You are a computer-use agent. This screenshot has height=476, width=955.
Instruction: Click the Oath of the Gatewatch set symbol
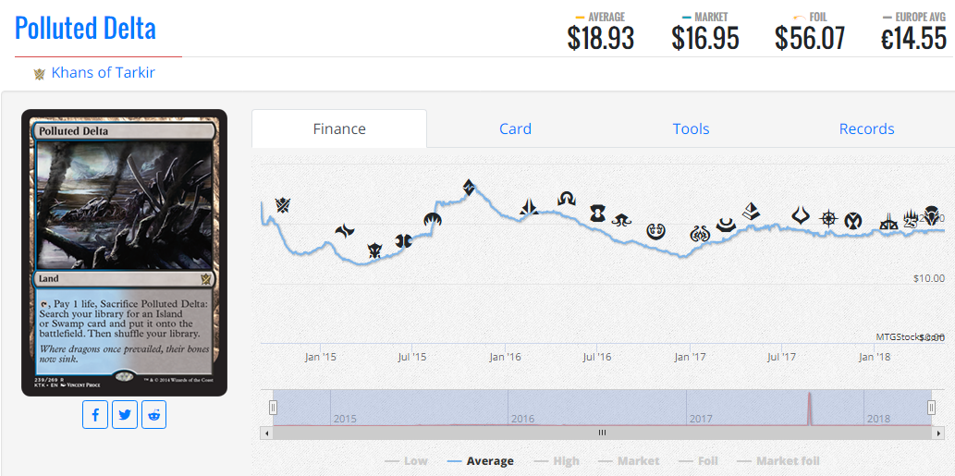(x=529, y=208)
